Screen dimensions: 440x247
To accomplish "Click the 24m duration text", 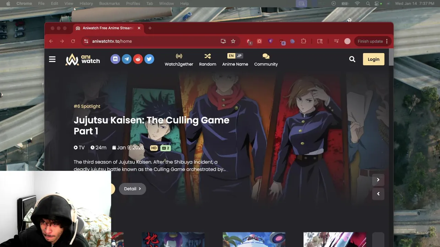I will [98, 148].
